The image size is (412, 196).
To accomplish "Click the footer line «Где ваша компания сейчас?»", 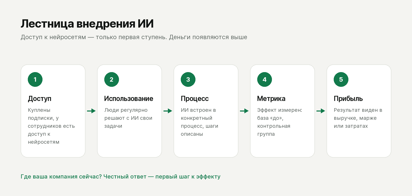I will [x=121, y=177].
